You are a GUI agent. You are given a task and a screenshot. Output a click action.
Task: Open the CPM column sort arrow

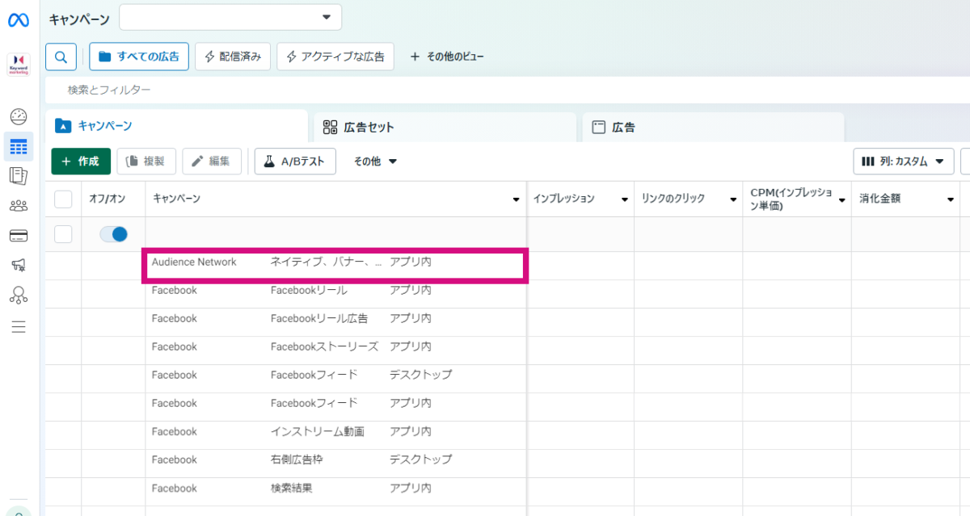[841, 199]
